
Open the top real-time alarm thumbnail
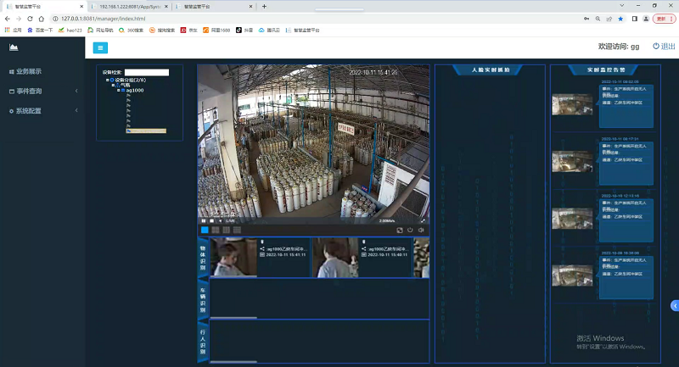pos(573,104)
